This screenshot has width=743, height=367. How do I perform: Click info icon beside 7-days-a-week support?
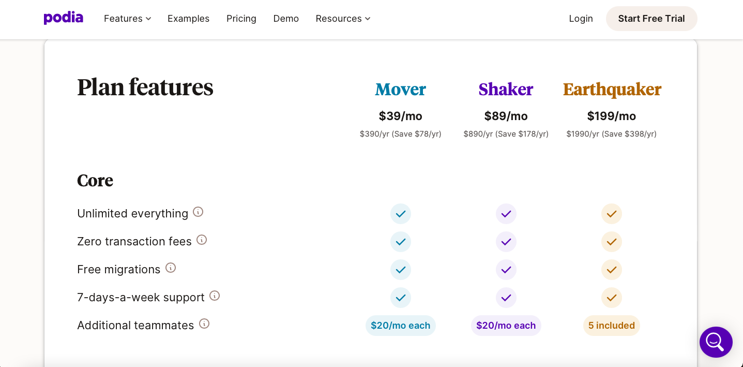(x=215, y=296)
